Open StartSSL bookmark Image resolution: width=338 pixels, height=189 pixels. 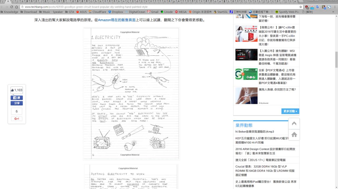(x=221, y=12)
